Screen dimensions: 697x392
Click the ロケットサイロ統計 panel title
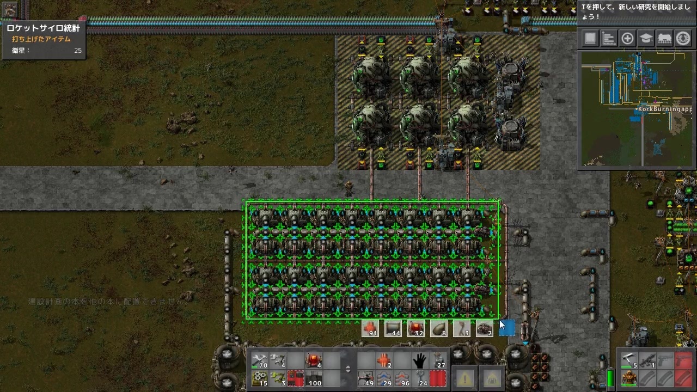[x=43, y=28]
